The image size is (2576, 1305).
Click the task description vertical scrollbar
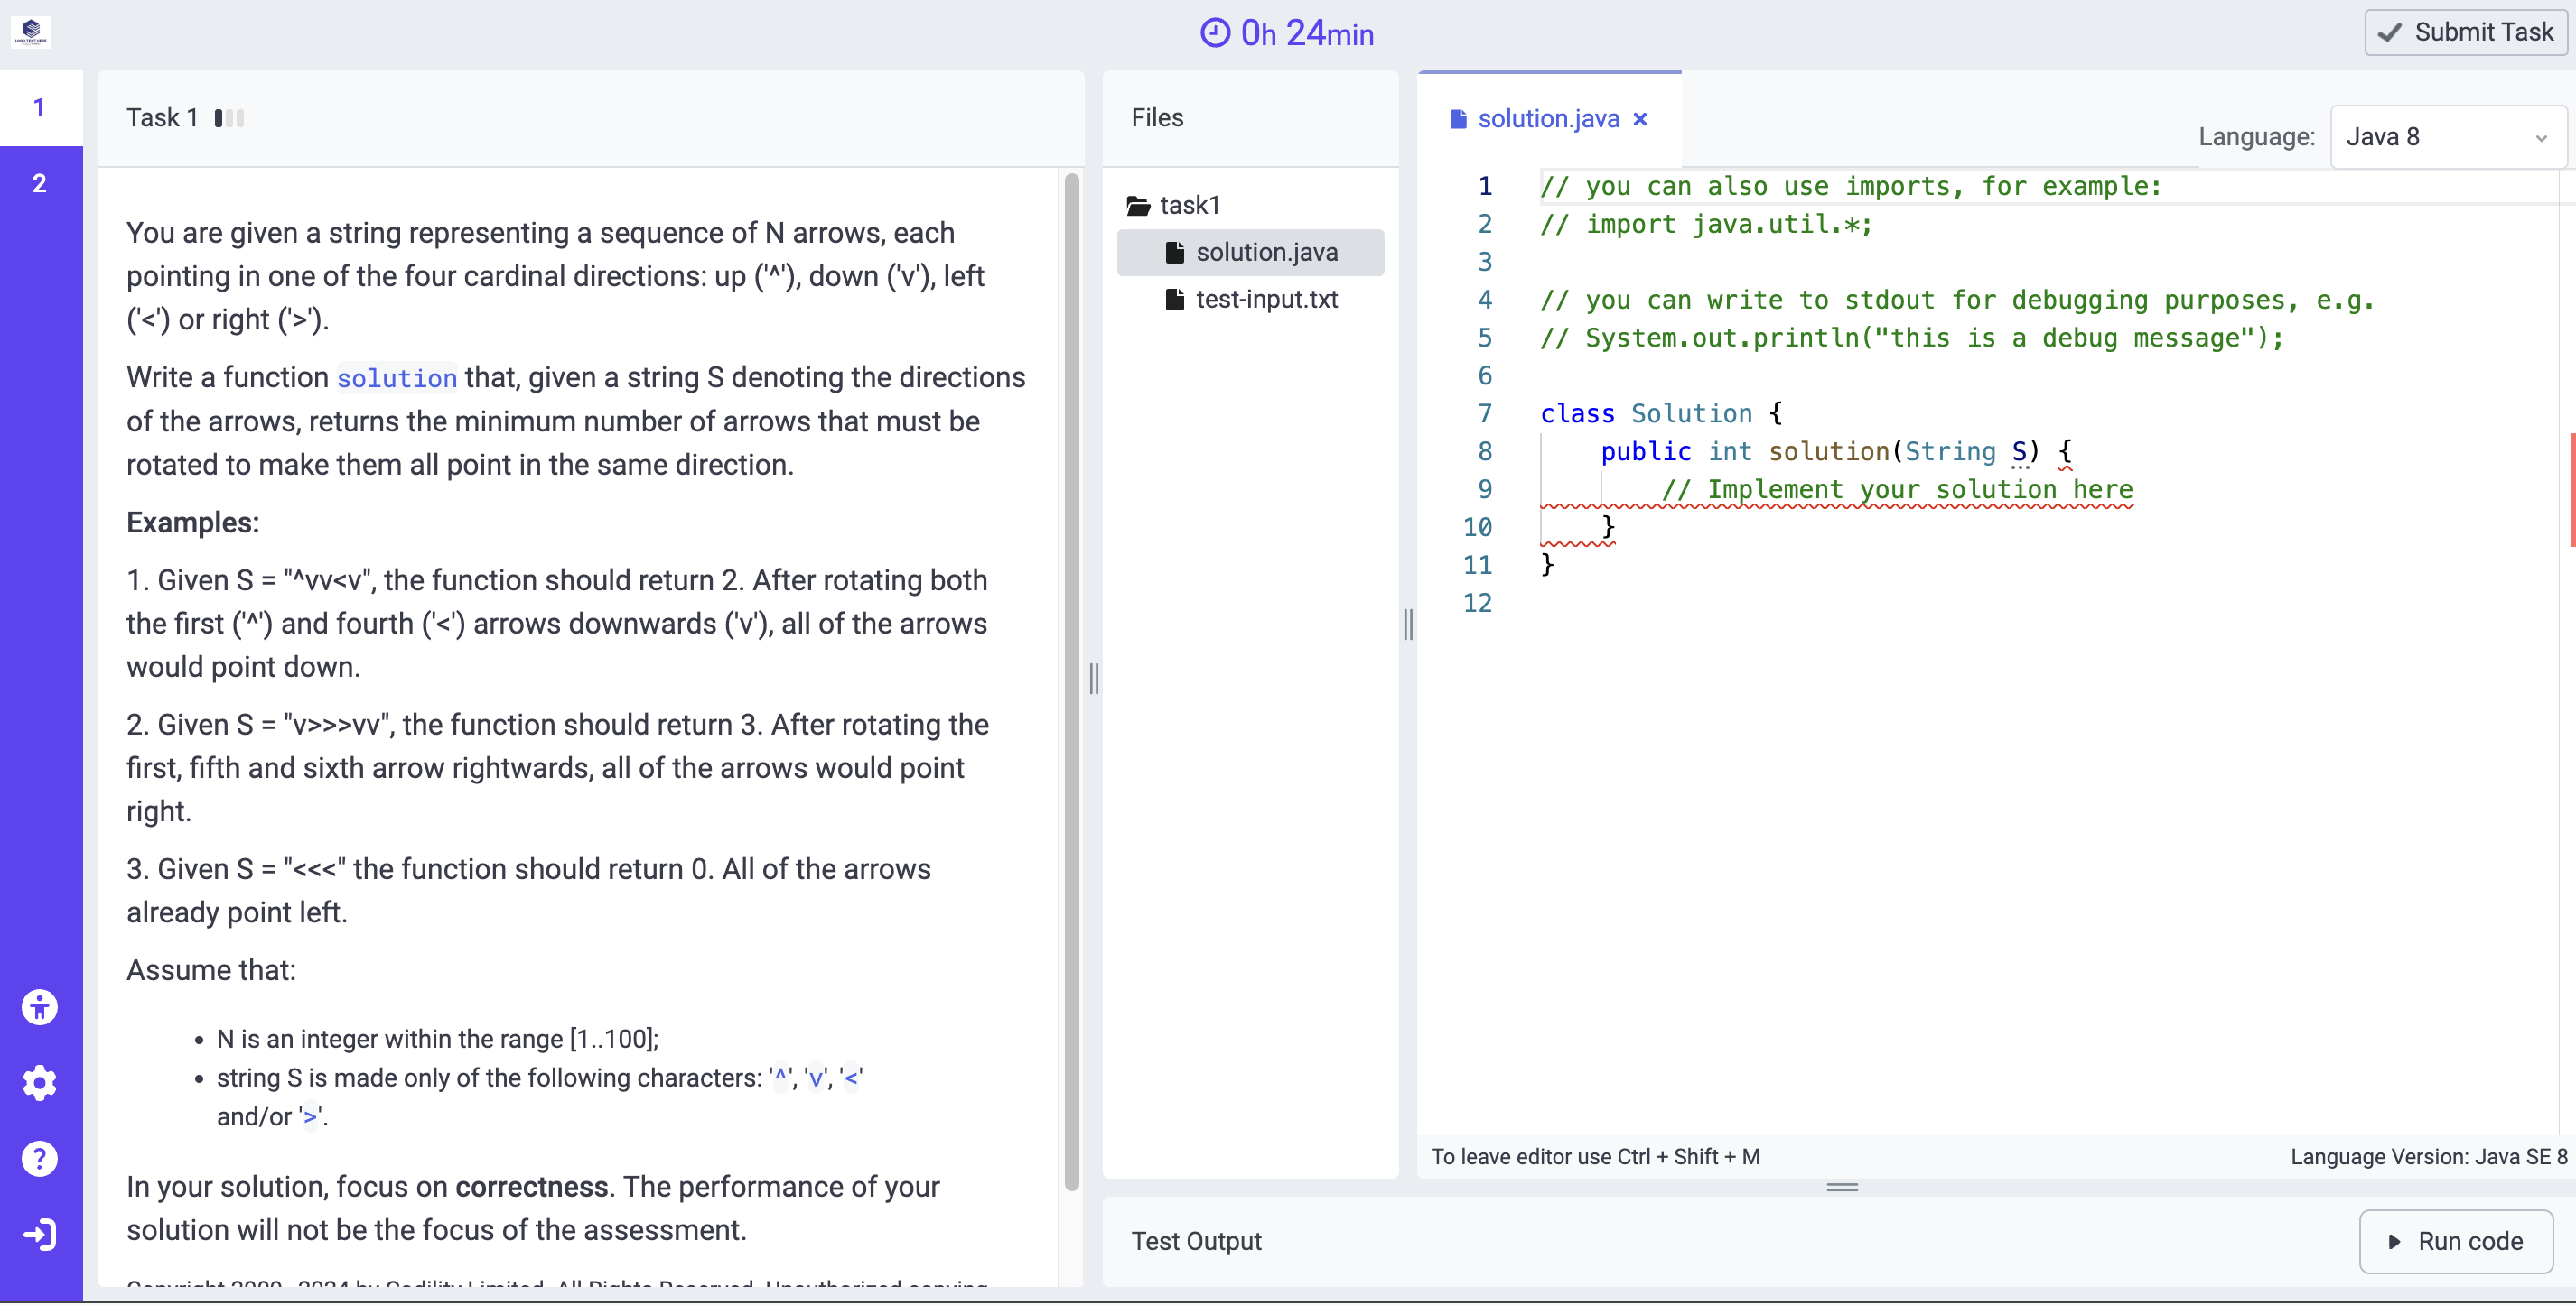click(1071, 680)
